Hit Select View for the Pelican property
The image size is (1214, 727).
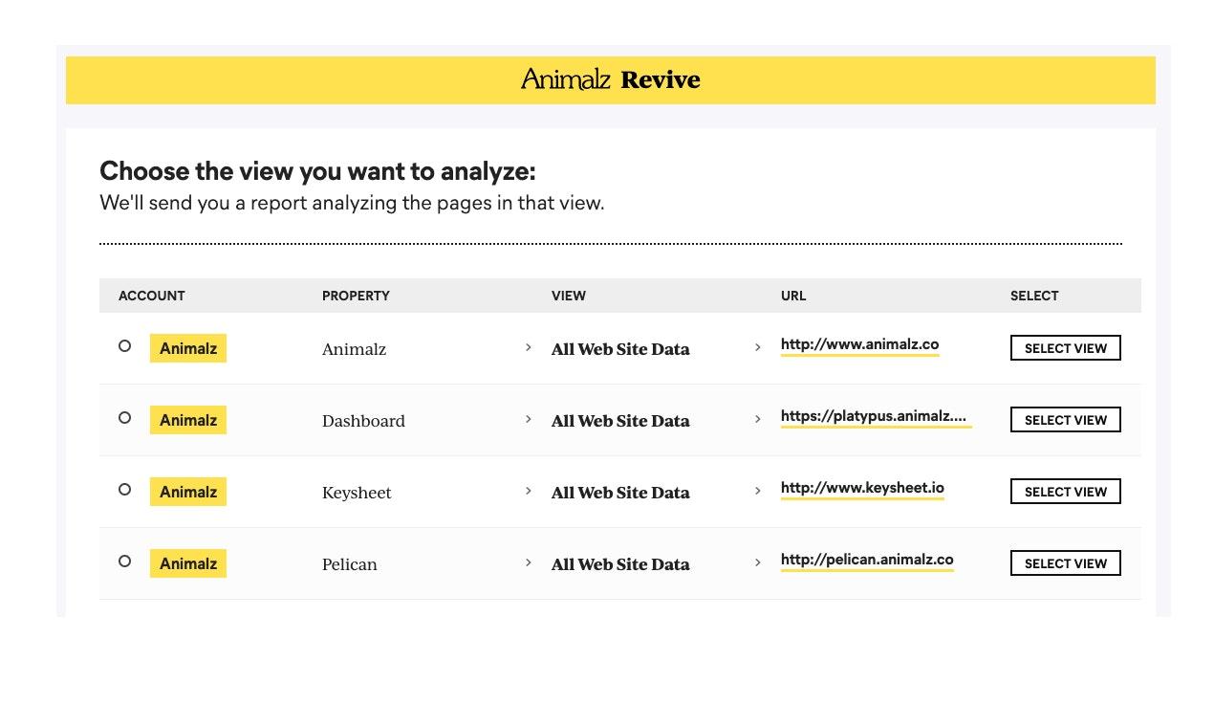tap(1065, 563)
